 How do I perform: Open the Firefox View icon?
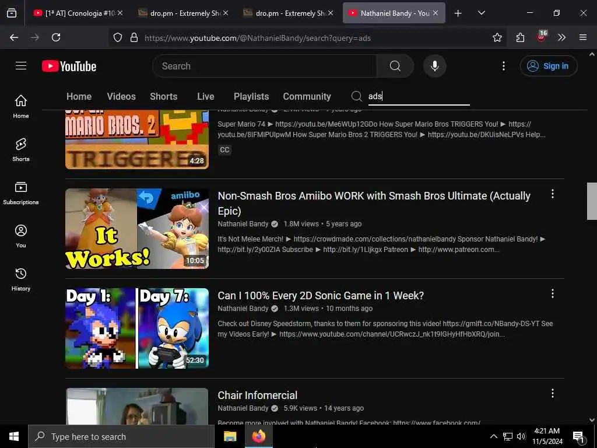point(12,13)
